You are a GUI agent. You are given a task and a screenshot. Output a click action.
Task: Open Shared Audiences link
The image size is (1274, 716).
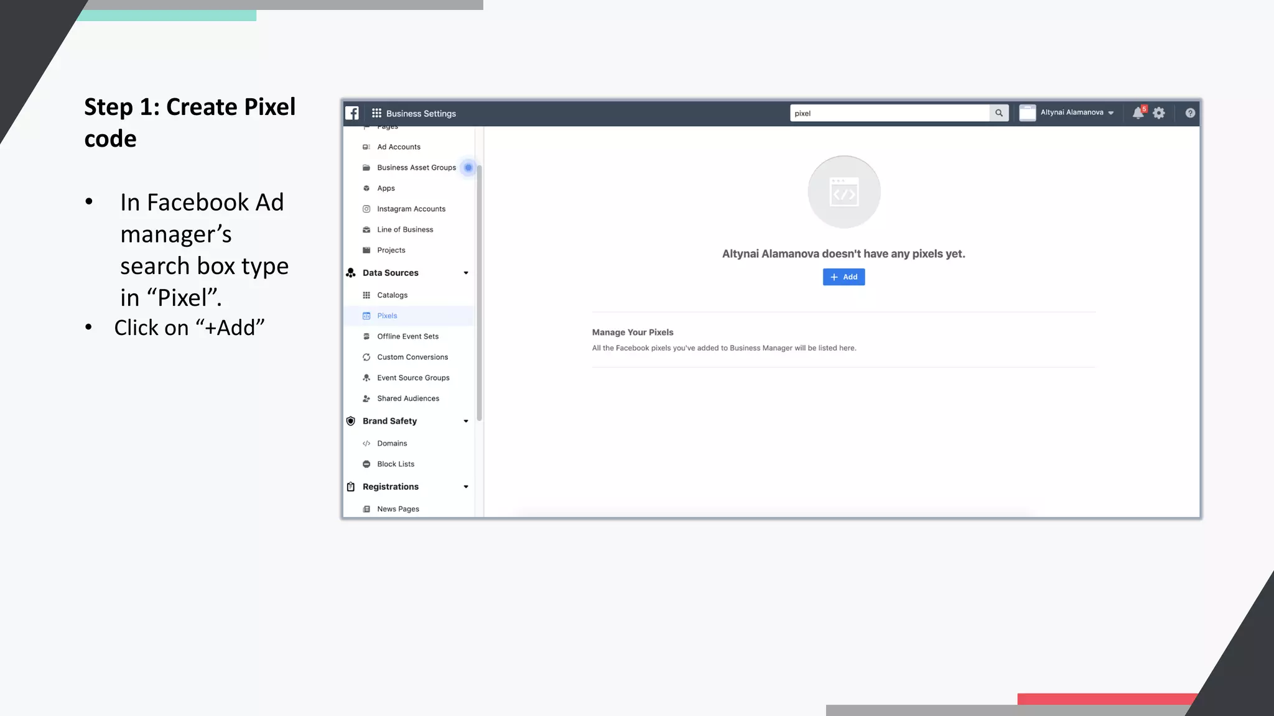click(x=408, y=398)
